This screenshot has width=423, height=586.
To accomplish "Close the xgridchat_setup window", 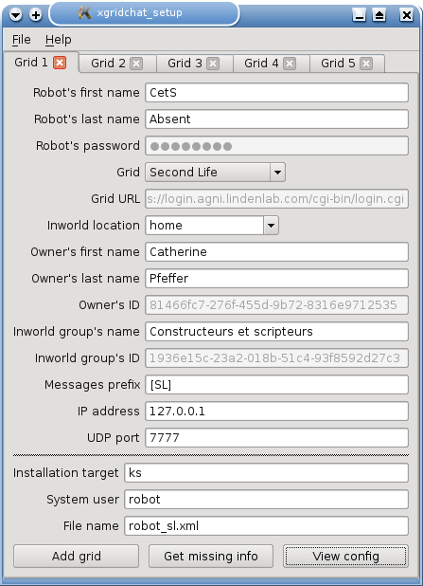I will pyautogui.click(x=406, y=15).
